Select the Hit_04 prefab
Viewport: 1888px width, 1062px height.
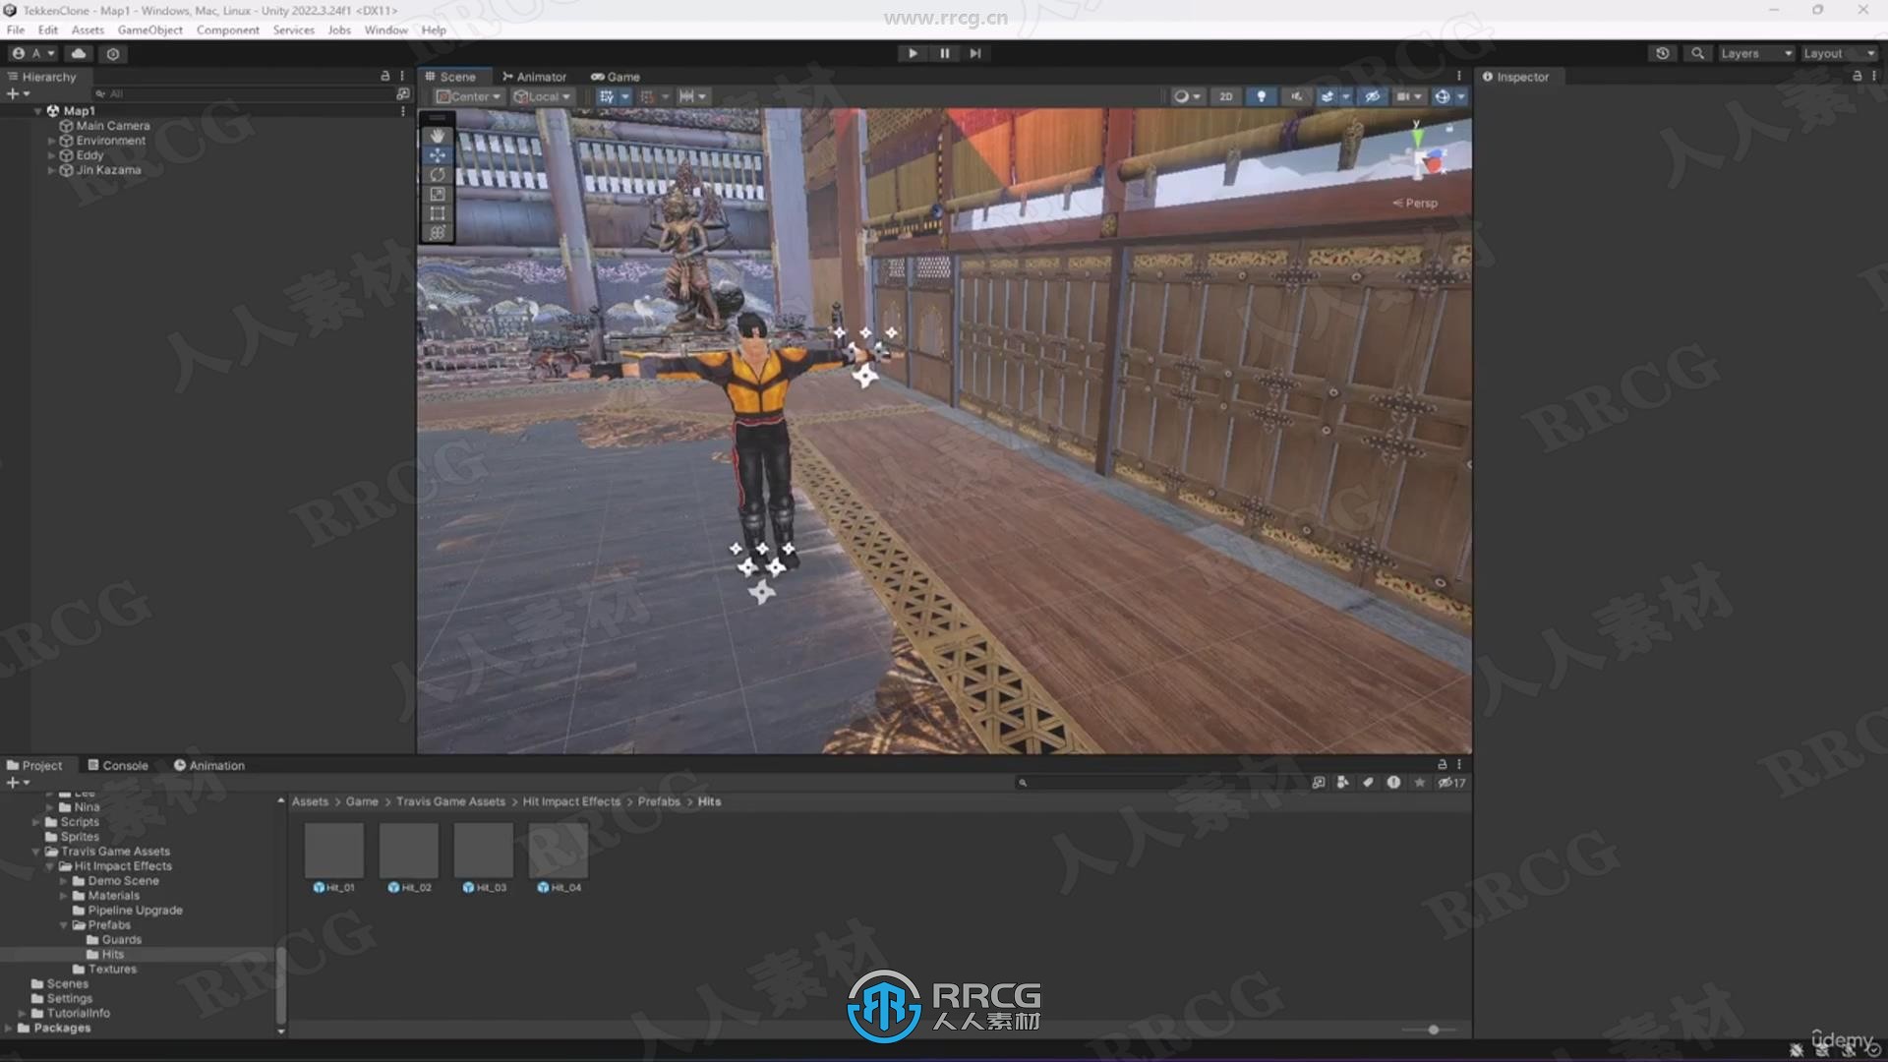pyautogui.click(x=559, y=857)
